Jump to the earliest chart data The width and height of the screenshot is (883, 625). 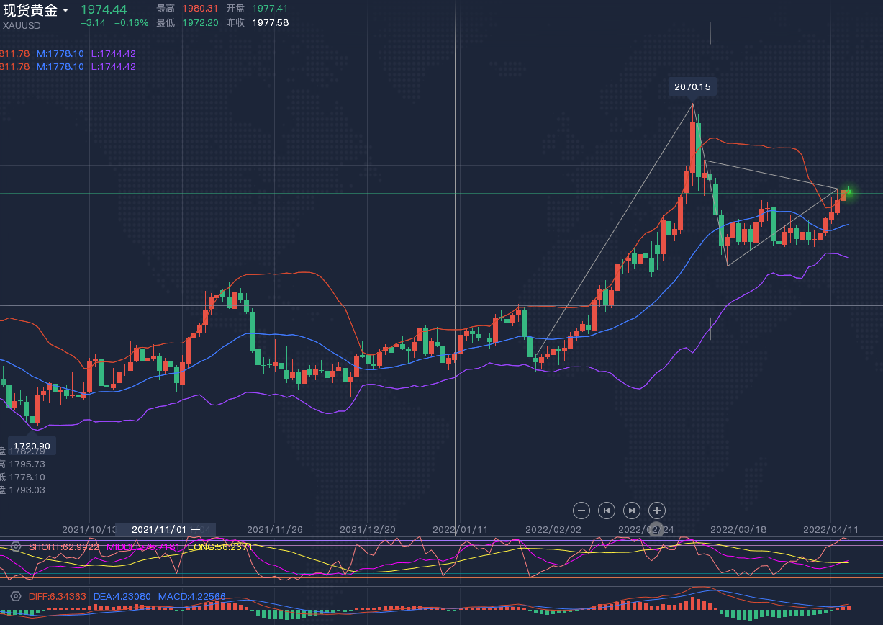click(607, 511)
